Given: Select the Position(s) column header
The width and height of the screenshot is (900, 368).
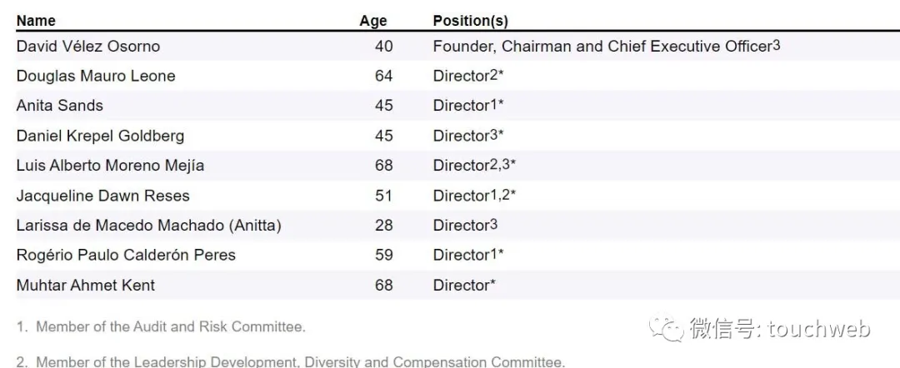Looking at the screenshot, I should click(x=471, y=21).
